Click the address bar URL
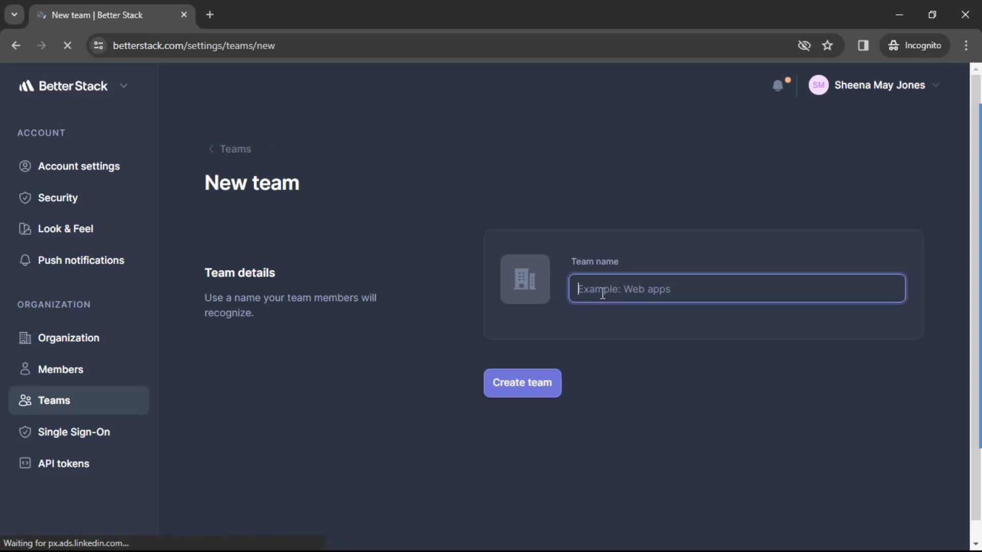 coord(194,45)
